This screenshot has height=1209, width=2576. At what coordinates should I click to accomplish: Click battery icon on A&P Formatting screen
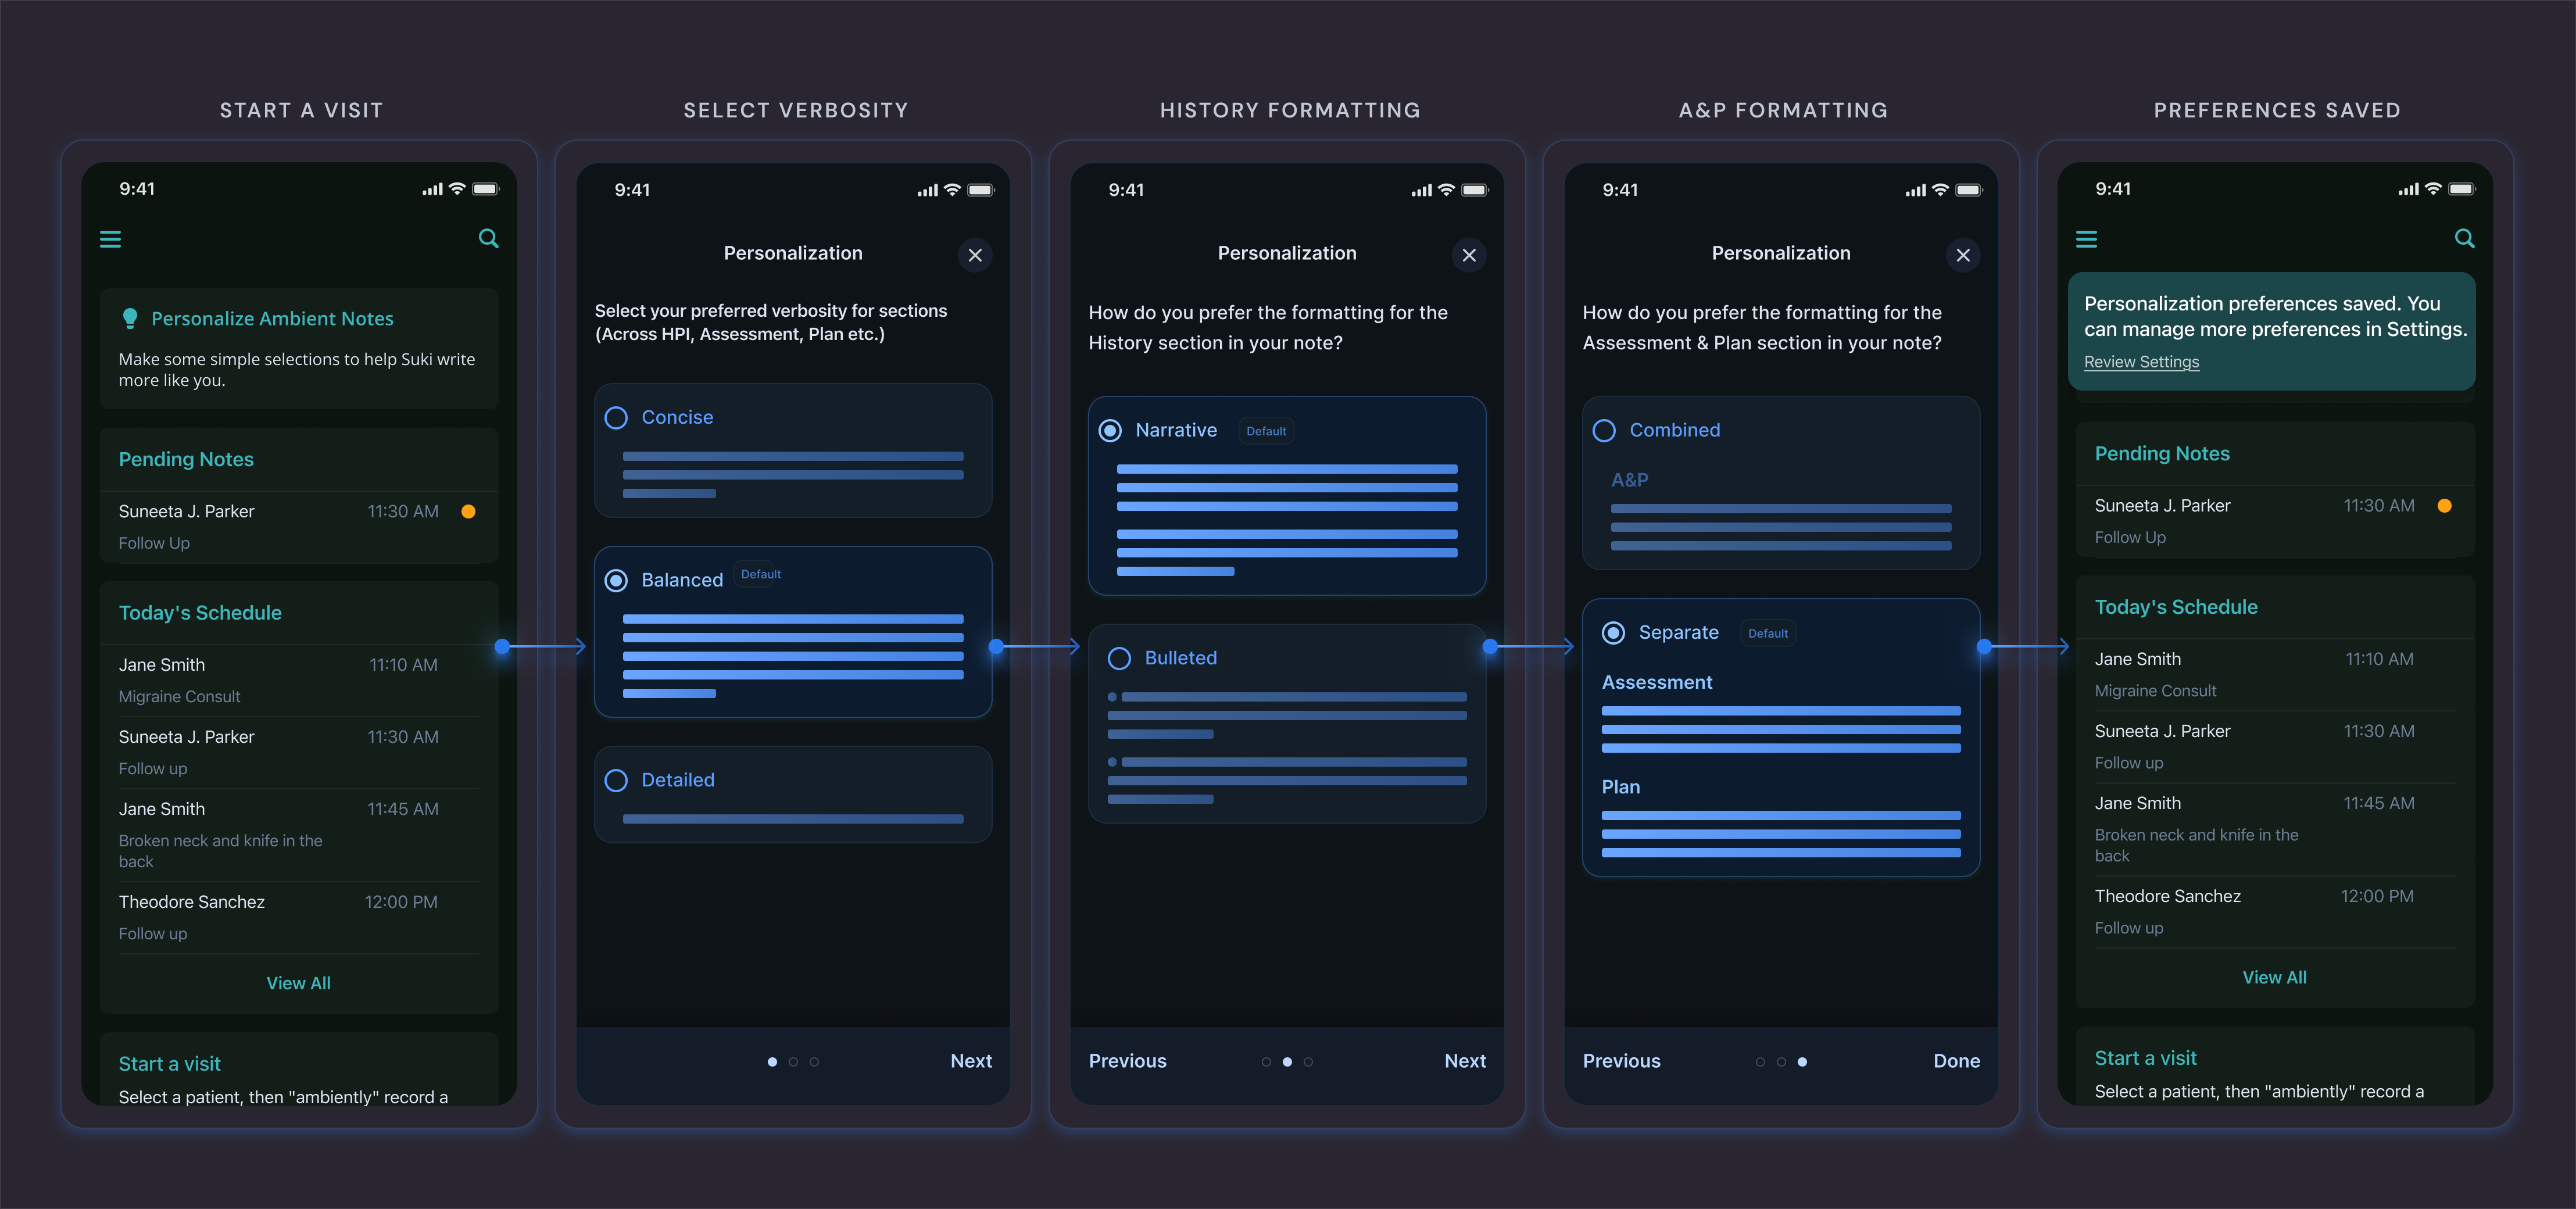pos(1968,190)
